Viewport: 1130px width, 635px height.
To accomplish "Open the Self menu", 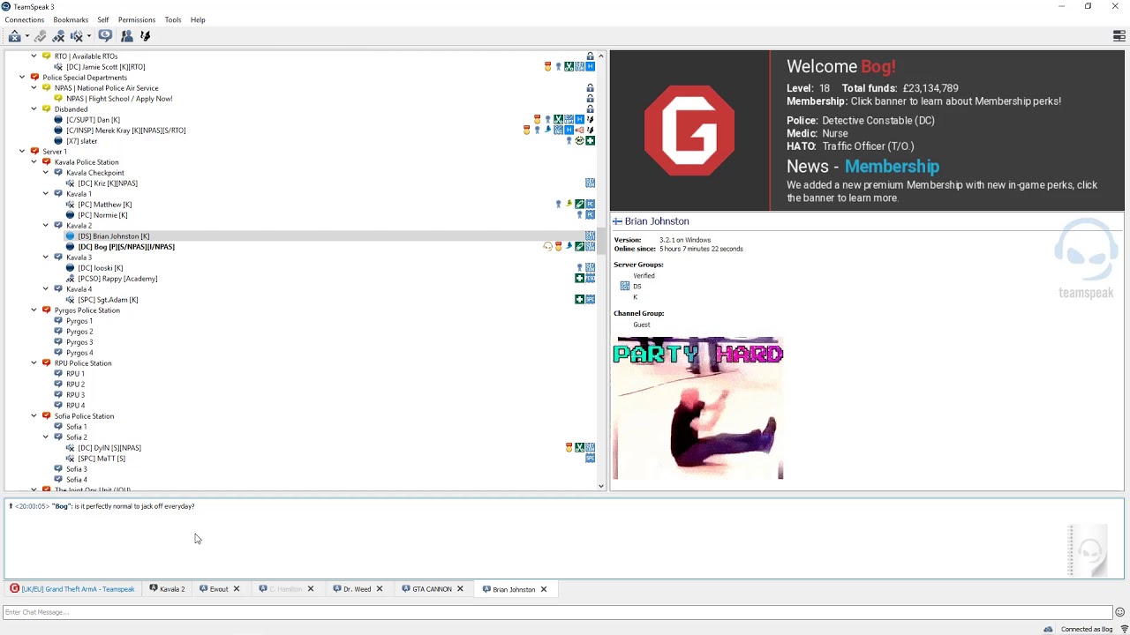I will pos(103,19).
